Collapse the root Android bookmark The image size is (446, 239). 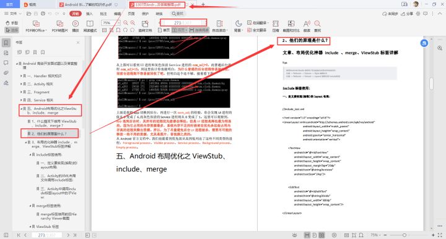click(x=17, y=64)
